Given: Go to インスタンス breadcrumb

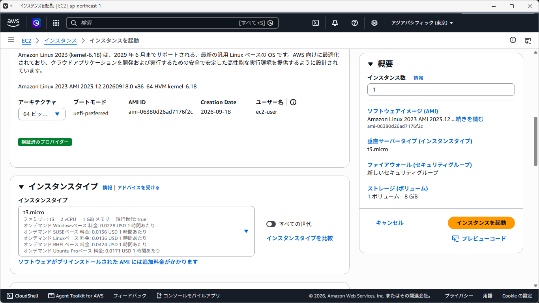Looking at the screenshot, I should click(x=60, y=41).
